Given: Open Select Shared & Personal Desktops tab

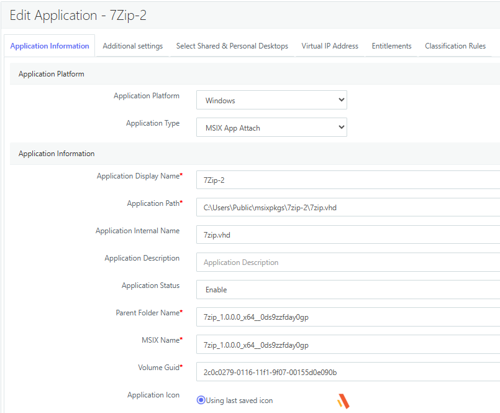Looking at the screenshot, I should (232, 46).
